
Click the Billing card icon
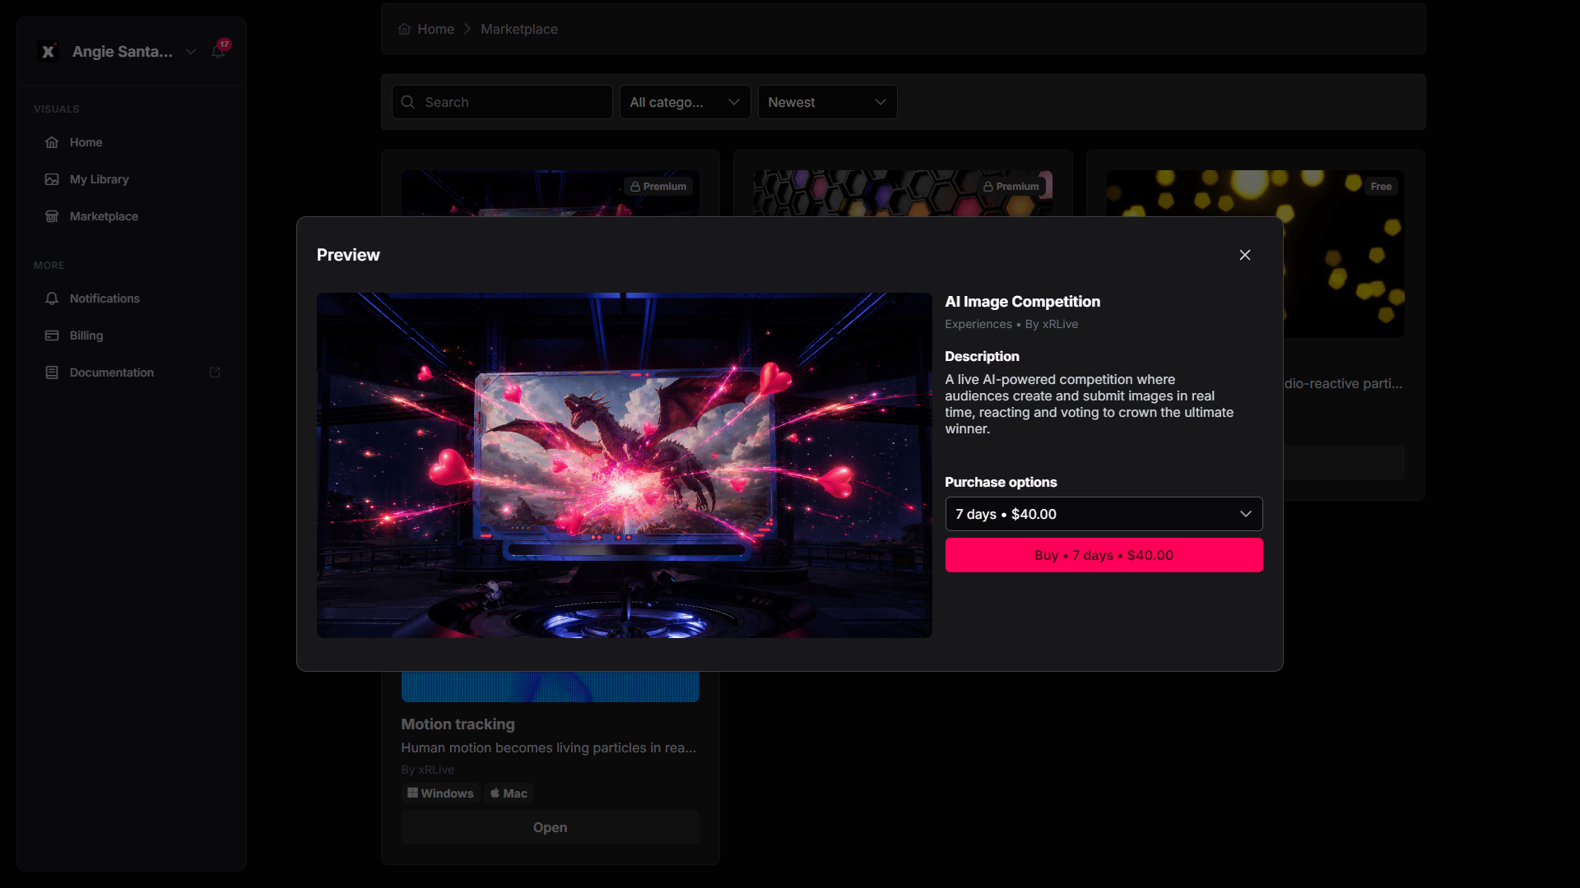[x=52, y=335]
